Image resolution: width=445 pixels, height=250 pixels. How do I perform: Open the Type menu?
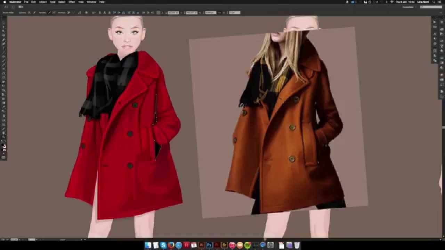pos(52,2)
